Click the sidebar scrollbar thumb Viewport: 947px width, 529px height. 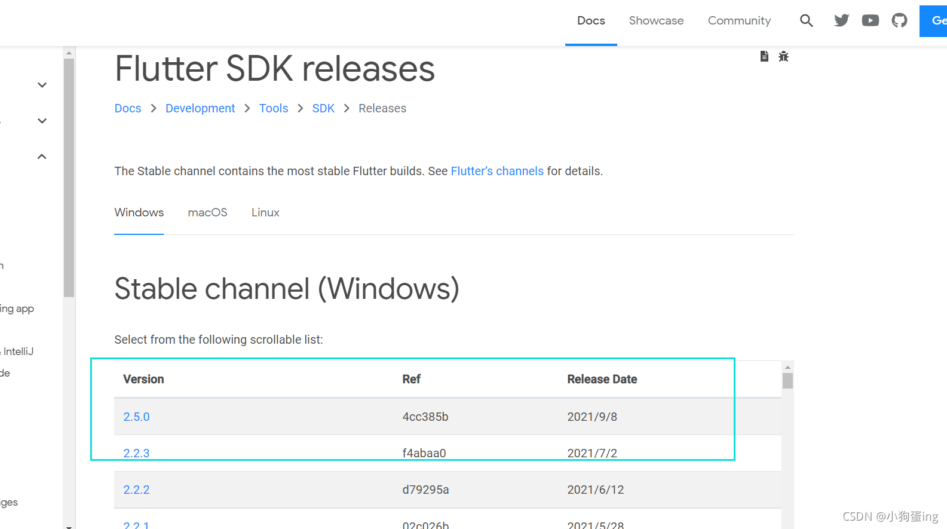69,178
